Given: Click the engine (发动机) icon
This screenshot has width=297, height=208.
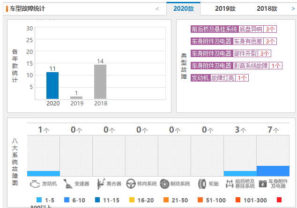Looking at the screenshot, I should point(35,184).
